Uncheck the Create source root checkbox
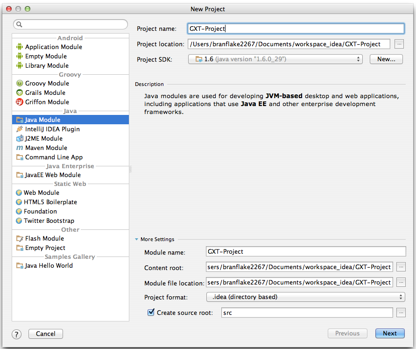This screenshot has width=416, height=349. point(151,312)
